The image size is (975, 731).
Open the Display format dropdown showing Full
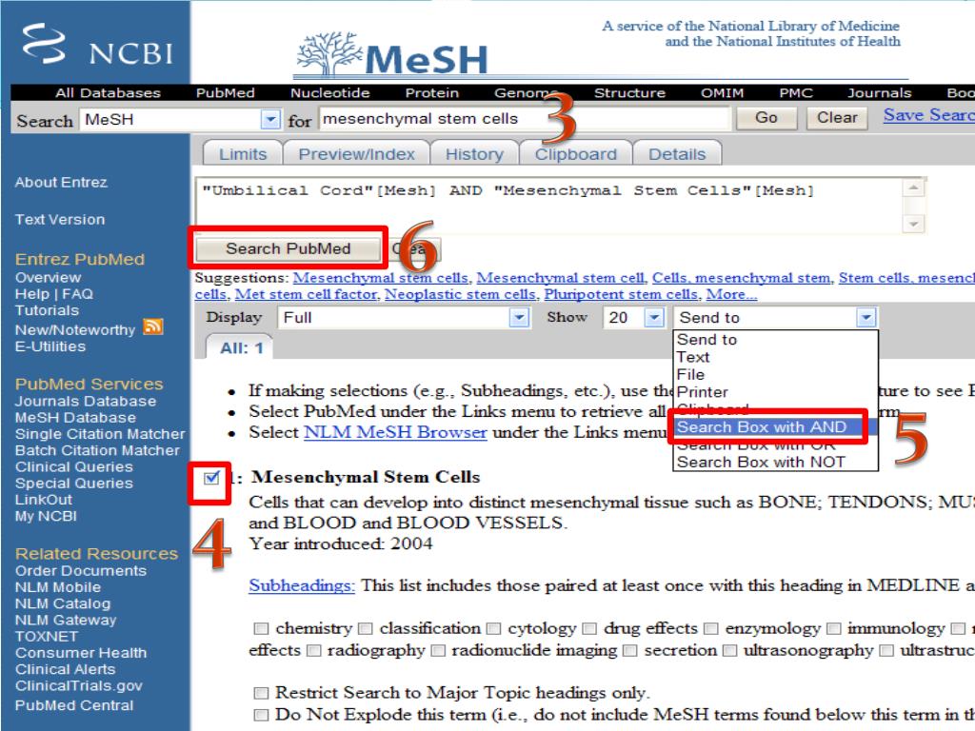pos(404,318)
